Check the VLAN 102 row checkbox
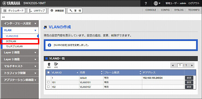Viewport: 202px width, 99px height. click(48, 87)
